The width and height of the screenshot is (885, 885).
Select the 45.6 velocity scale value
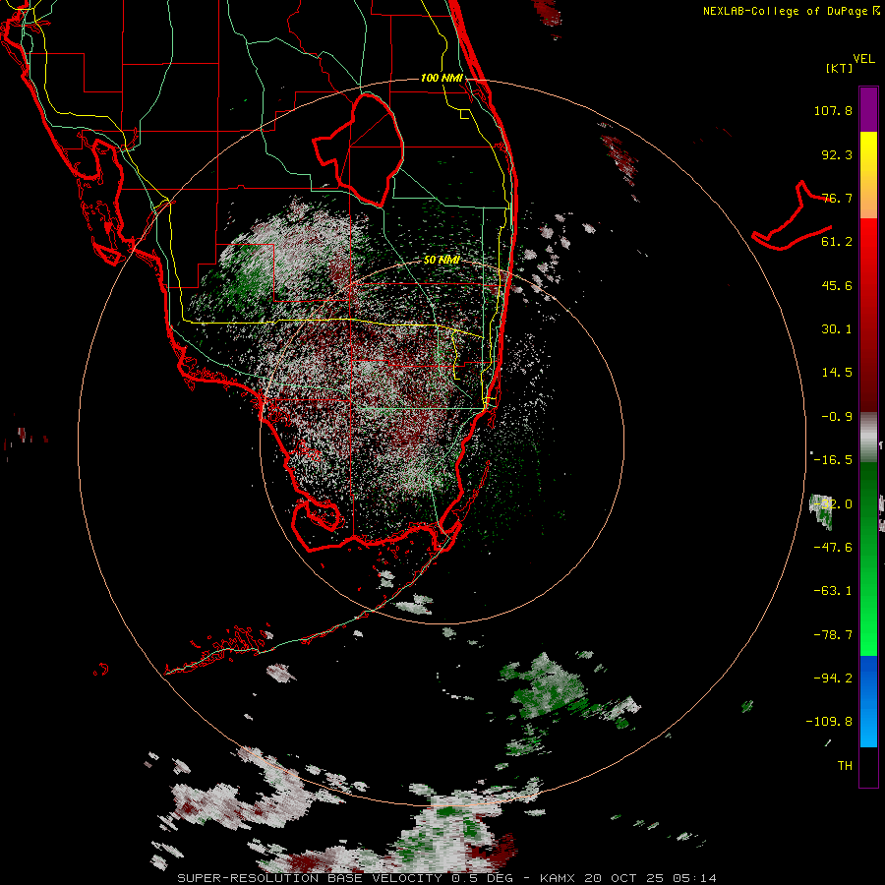tap(837, 285)
